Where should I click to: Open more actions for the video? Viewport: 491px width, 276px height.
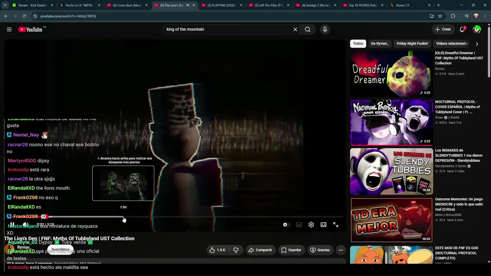pyautogui.click(x=341, y=250)
